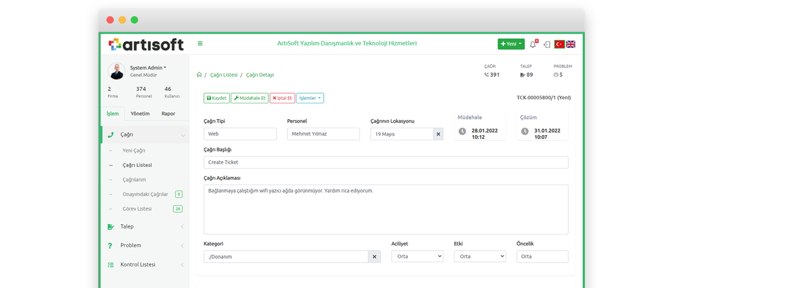The height and width of the screenshot is (288, 793).
Task: Switch language with Turkish flag
Action: click(559, 44)
